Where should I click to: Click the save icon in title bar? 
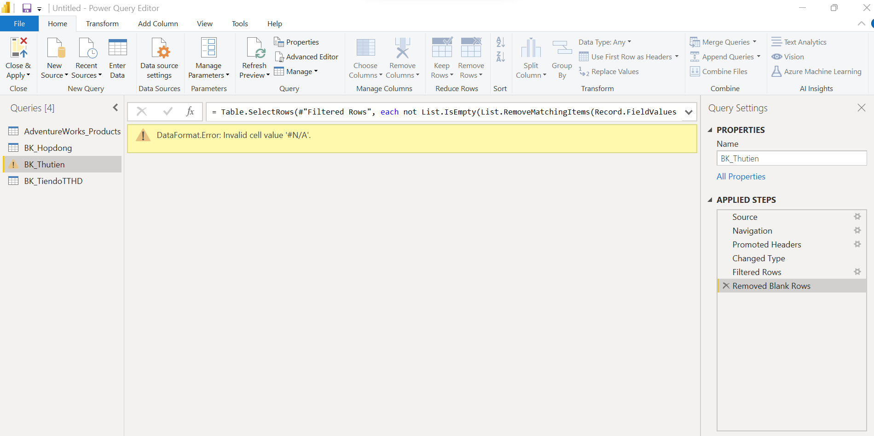(27, 8)
